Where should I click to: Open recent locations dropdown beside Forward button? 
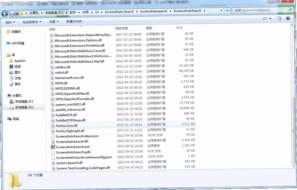click(x=17, y=14)
